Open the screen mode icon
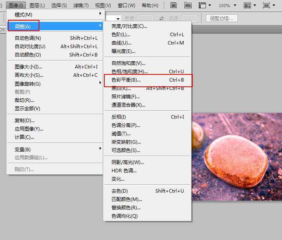Viewport: 282px width, 240px height. pos(266,6)
